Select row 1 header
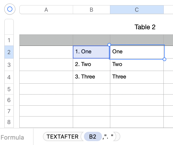Image resolution: width=173 pixels, height=145 pixels. [9, 40]
